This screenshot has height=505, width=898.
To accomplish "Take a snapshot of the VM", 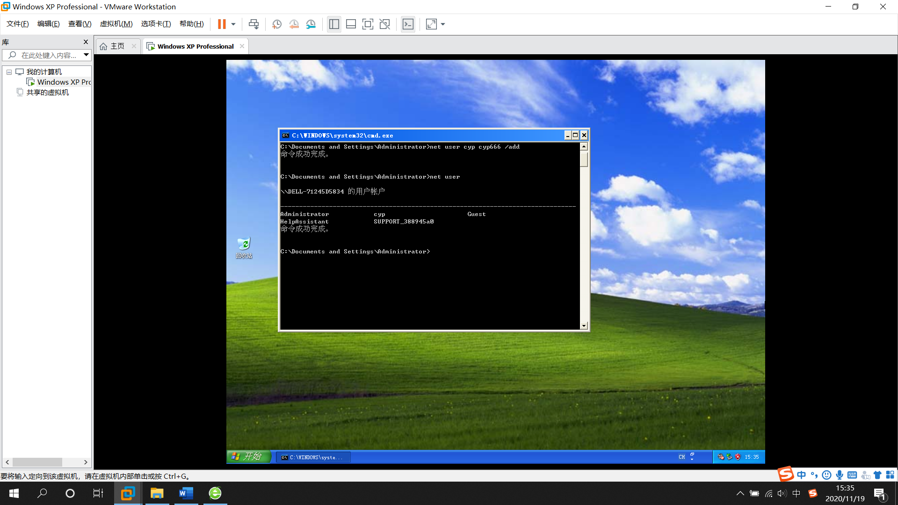I will [277, 24].
